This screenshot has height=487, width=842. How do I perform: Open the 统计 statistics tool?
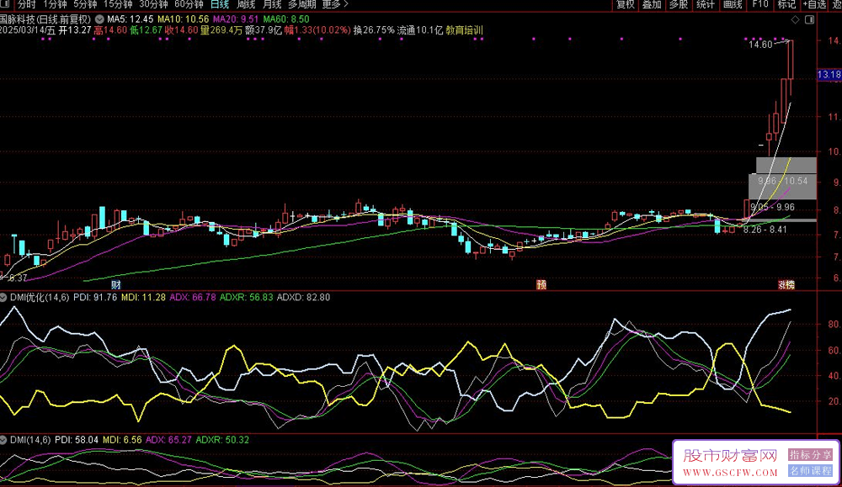click(706, 5)
